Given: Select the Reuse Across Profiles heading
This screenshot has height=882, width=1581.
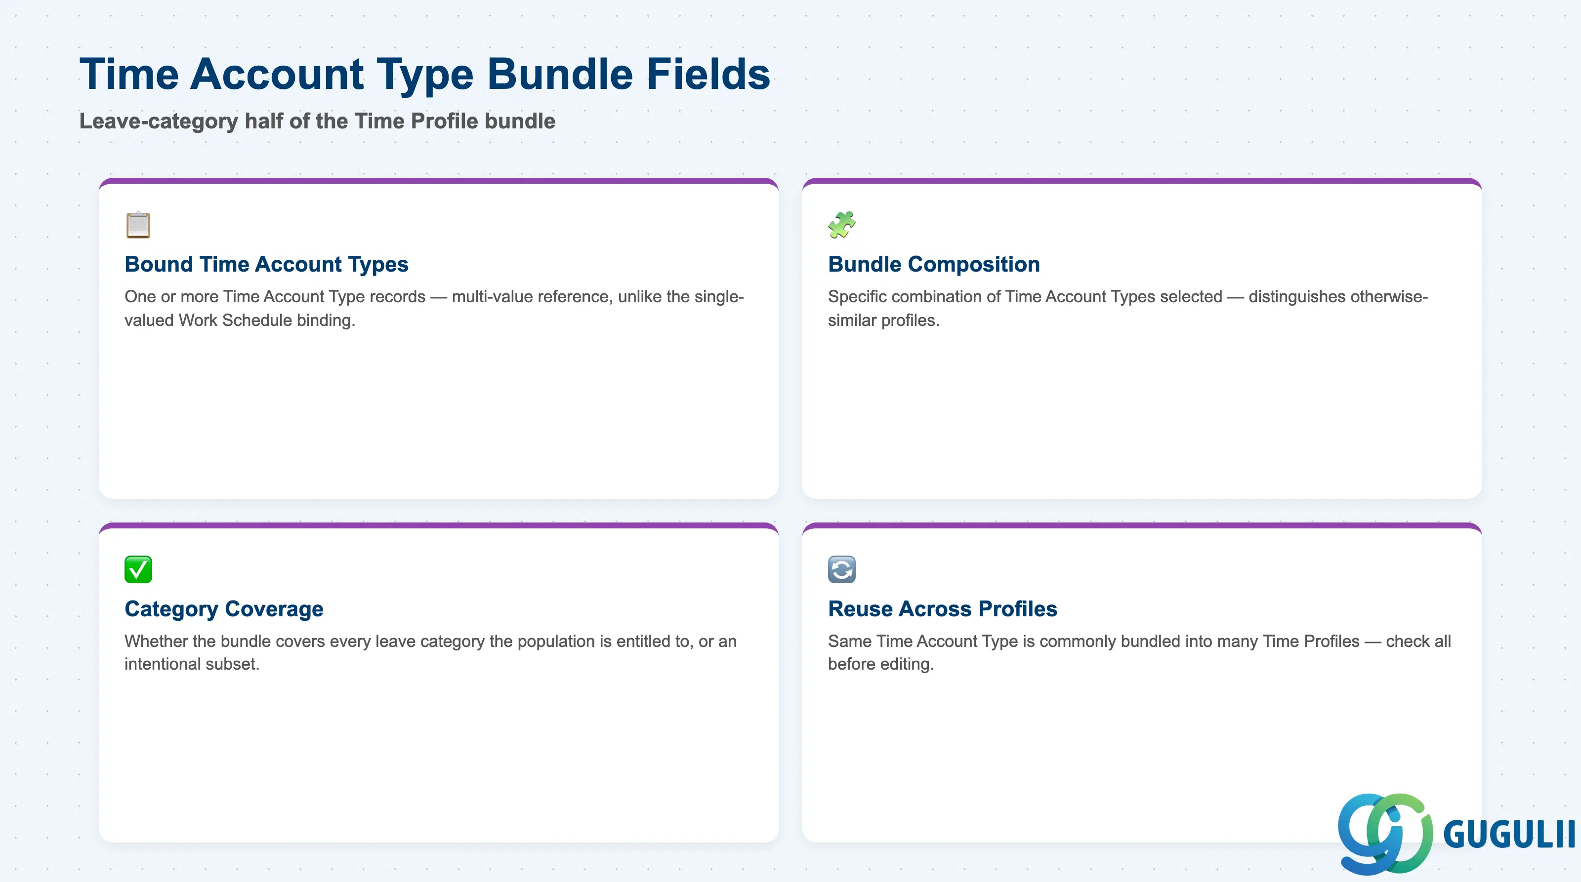Looking at the screenshot, I should [x=942, y=609].
